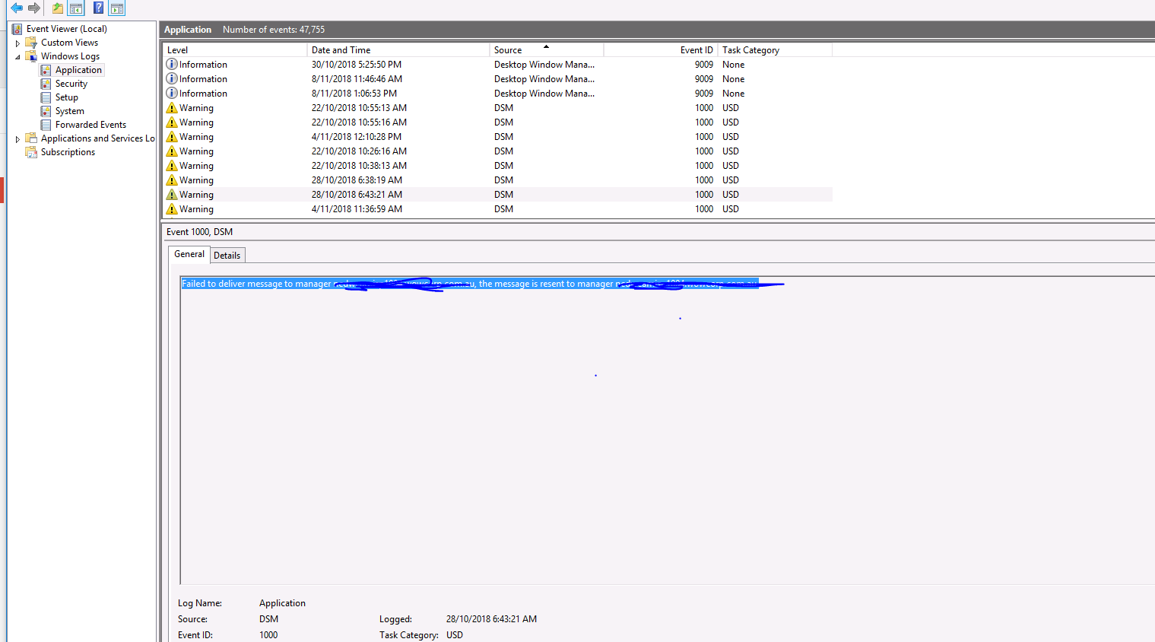Open the Export/Import folder icon
Viewport: 1155px width, 642px height.
click(x=56, y=8)
